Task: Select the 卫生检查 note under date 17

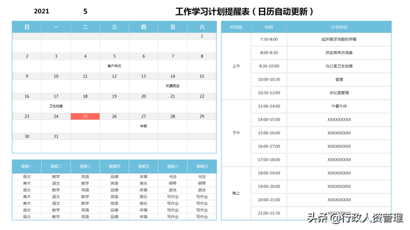Action: click(56, 106)
